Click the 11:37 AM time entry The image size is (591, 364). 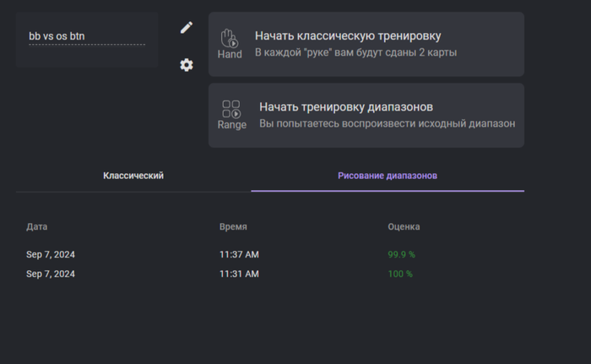[x=239, y=254]
